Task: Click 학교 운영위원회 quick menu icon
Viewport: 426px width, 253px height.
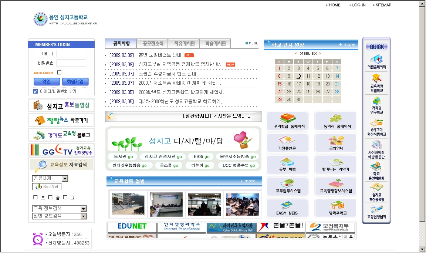Action: pyautogui.click(x=376, y=171)
